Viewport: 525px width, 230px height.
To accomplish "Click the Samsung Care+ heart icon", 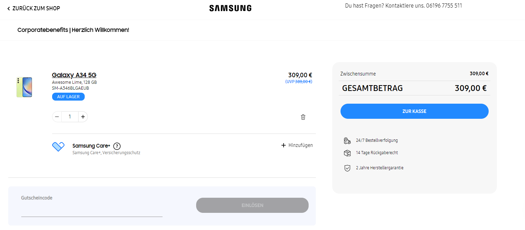I will click(x=58, y=147).
